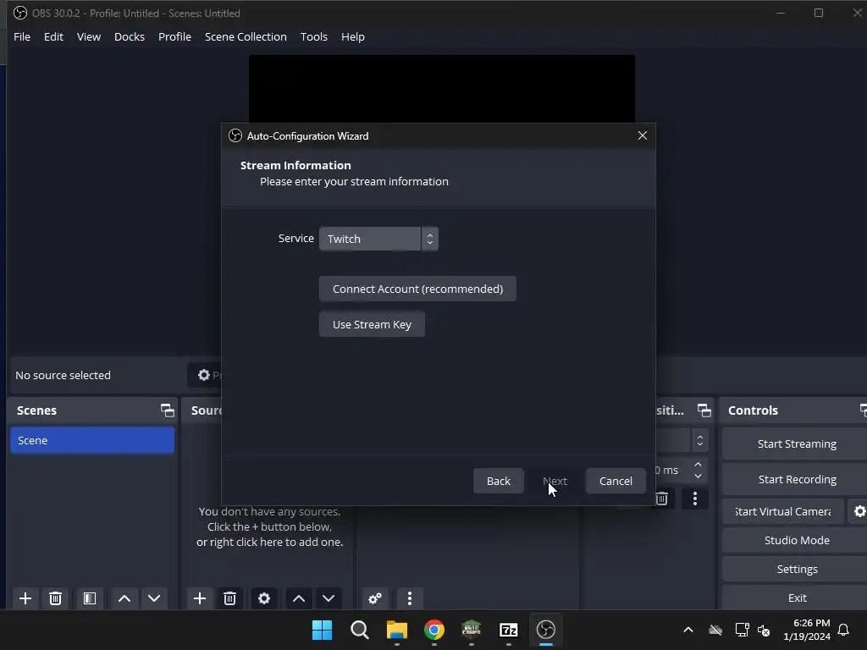Open the View menu

[88, 36]
